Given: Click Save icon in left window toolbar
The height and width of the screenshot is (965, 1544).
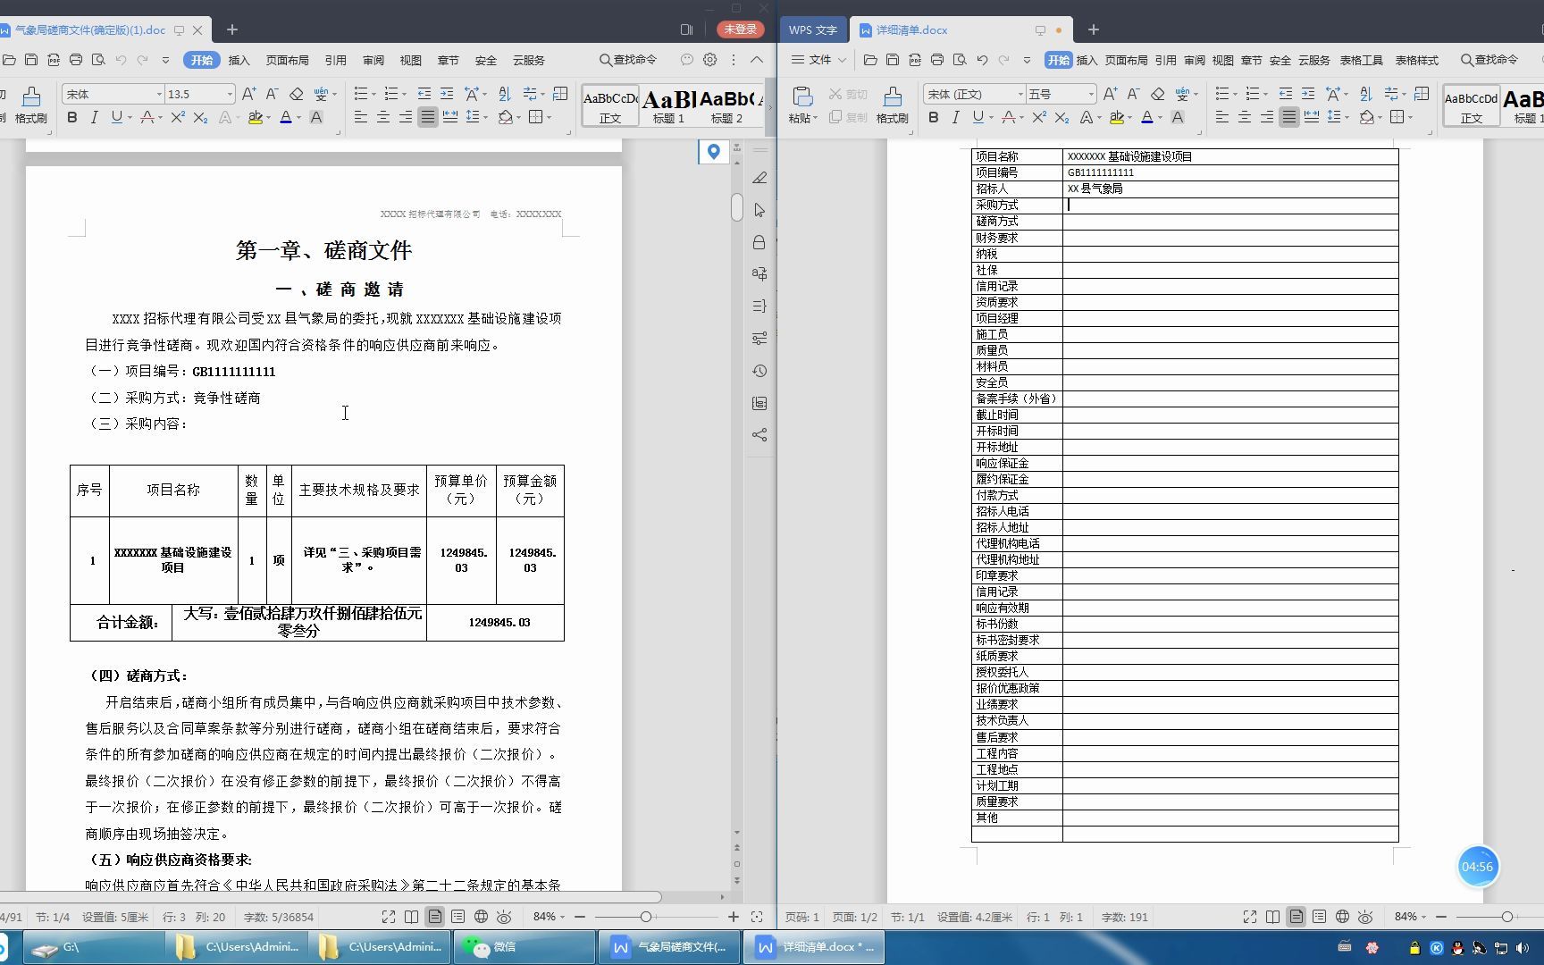Looking at the screenshot, I should 31,60.
